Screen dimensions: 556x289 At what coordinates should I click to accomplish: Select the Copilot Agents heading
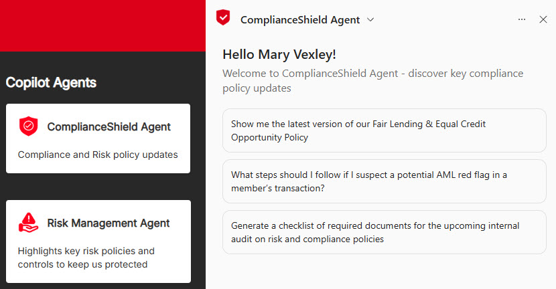point(51,82)
